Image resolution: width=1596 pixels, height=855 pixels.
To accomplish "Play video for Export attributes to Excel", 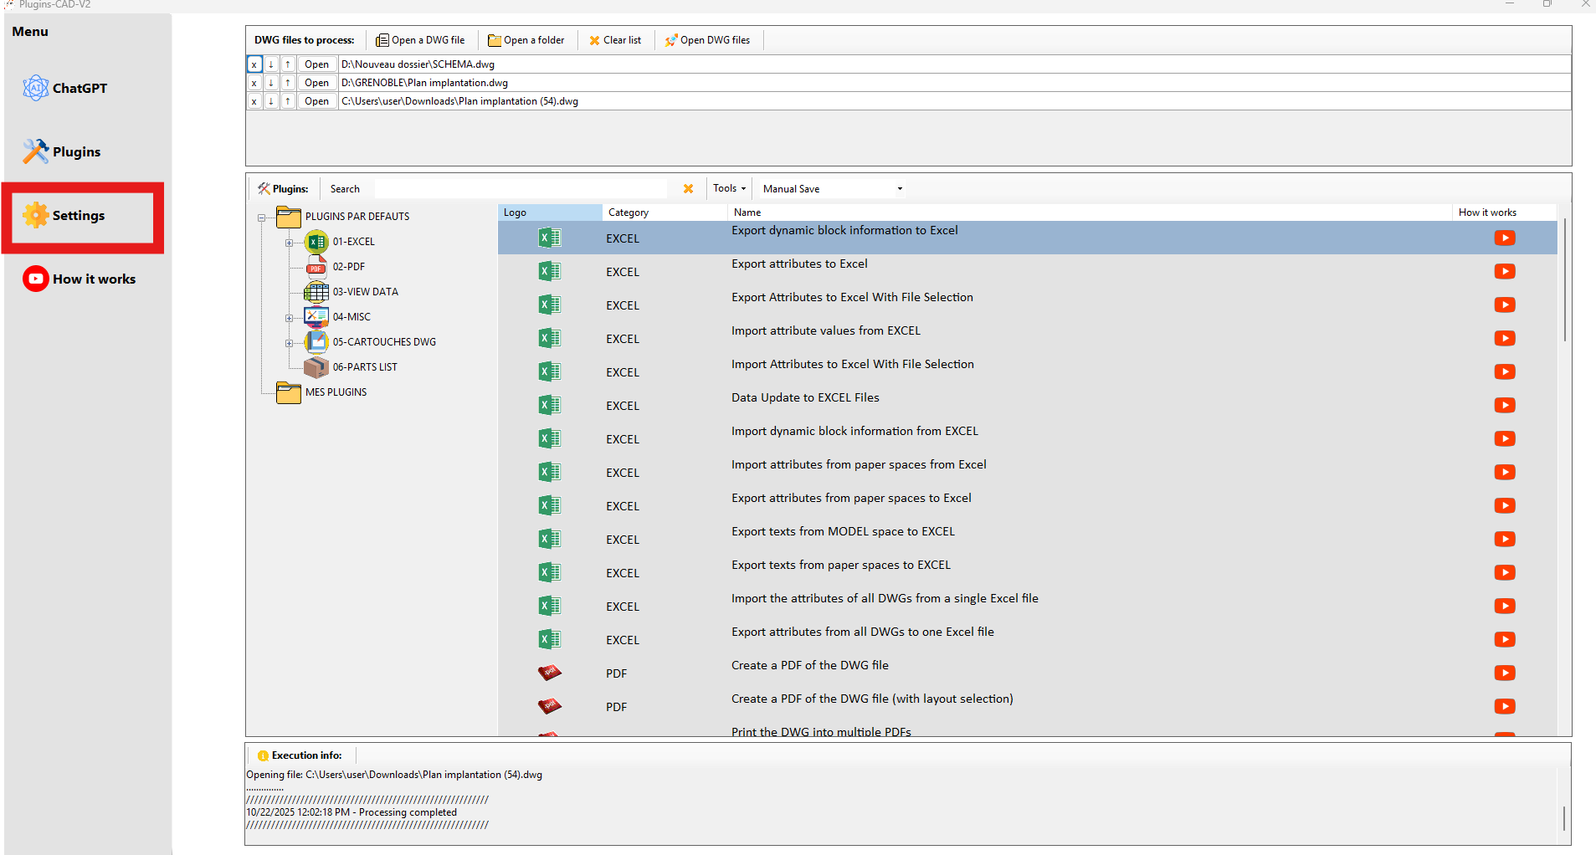I will coord(1504,271).
